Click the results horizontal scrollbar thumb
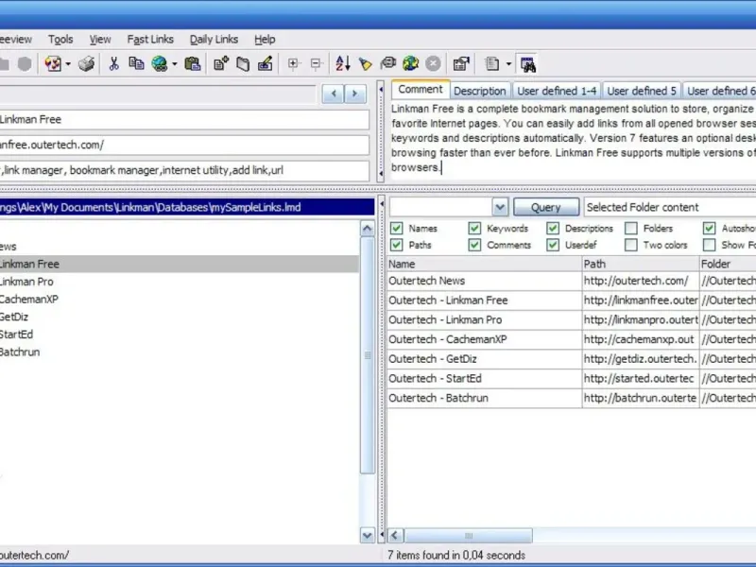The image size is (756, 567). [x=468, y=535]
